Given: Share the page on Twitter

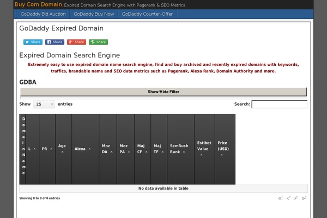Looking at the screenshot, I should (x=33, y=42).
